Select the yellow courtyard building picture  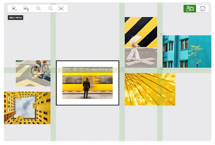click(27, 108)
